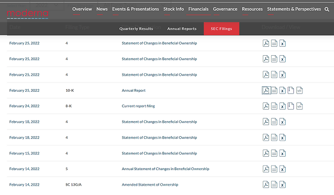Click the Form 5 row's February 14, 2022 date
The width and height of the screenshot is (334, 195).
pos(24,169)
